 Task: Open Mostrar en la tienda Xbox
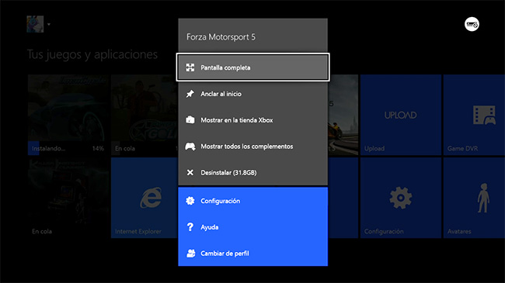click(x=252, y=120)
